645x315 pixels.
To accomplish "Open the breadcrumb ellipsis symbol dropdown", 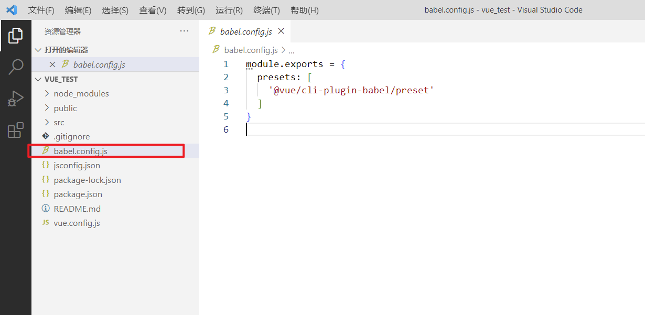I will 292,50.
